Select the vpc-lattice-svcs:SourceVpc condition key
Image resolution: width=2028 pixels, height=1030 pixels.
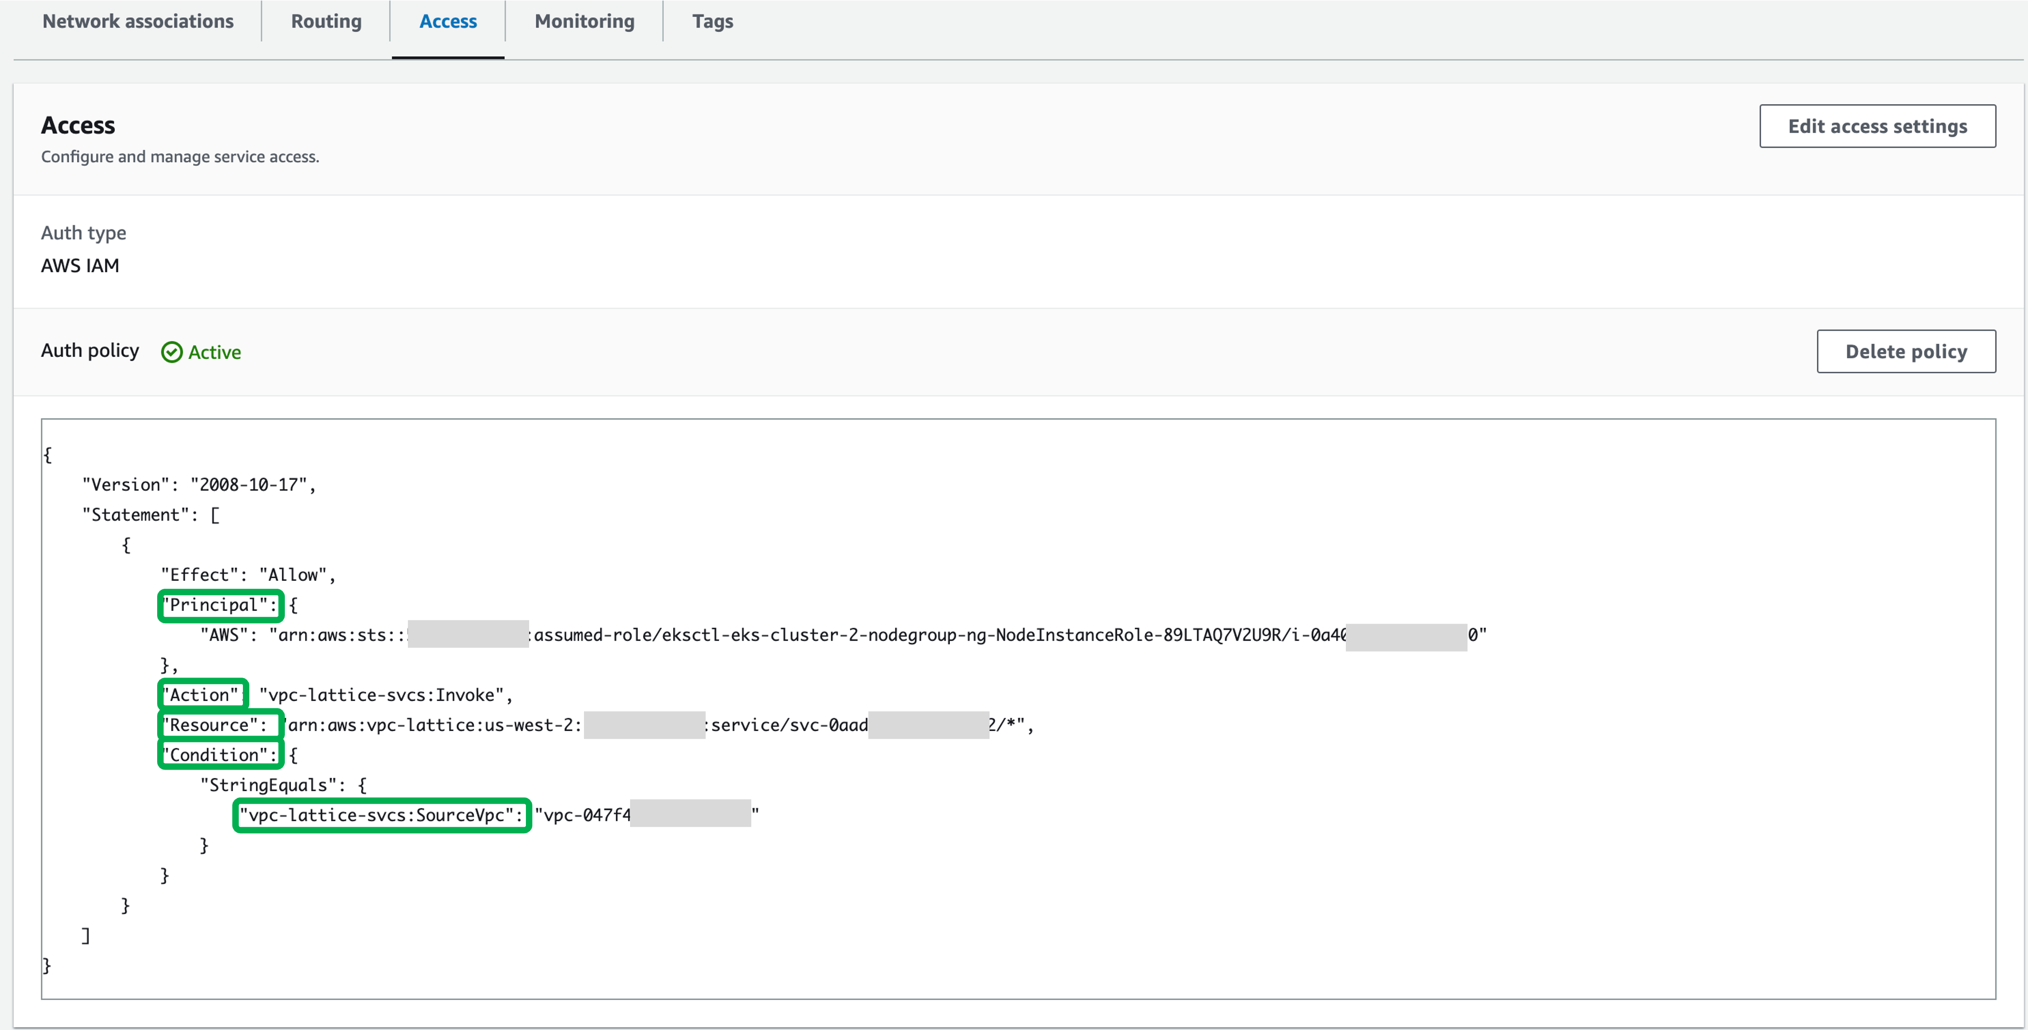click(x=381, y=815)
